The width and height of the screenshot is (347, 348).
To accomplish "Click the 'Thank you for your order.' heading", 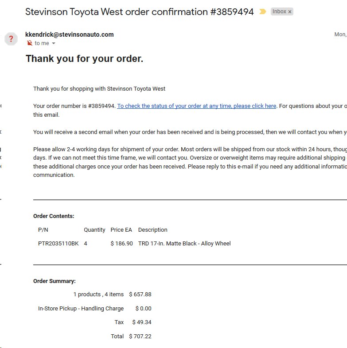I will coord(85,59).
